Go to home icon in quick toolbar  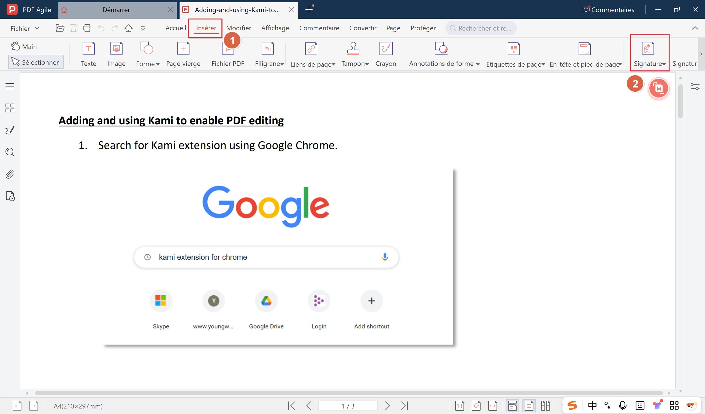(128, 28)
